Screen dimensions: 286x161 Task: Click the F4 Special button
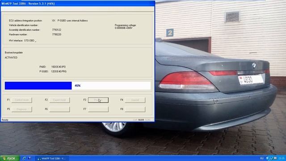(135, 100)
